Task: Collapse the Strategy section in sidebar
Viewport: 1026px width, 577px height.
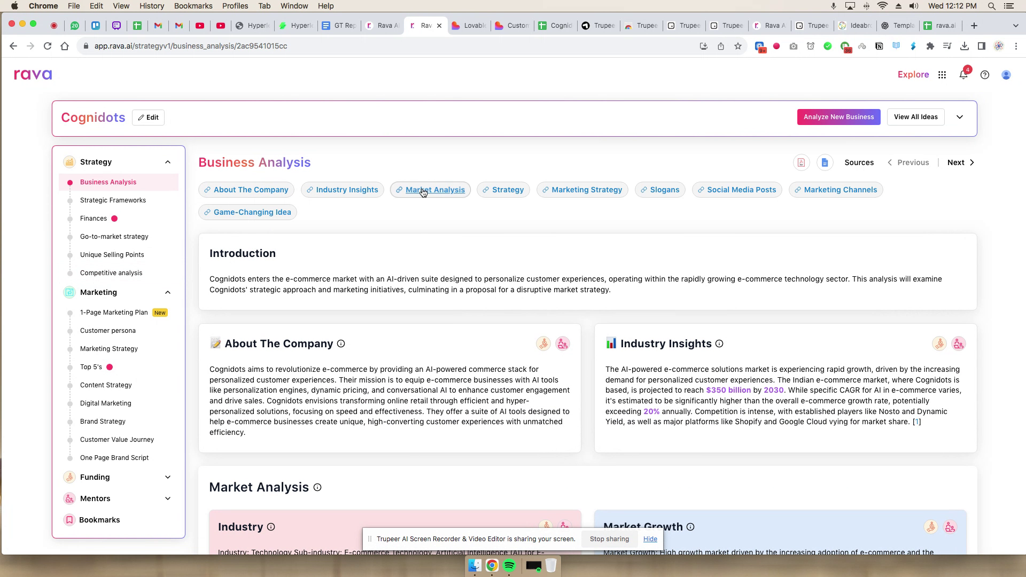Action: 168,161
